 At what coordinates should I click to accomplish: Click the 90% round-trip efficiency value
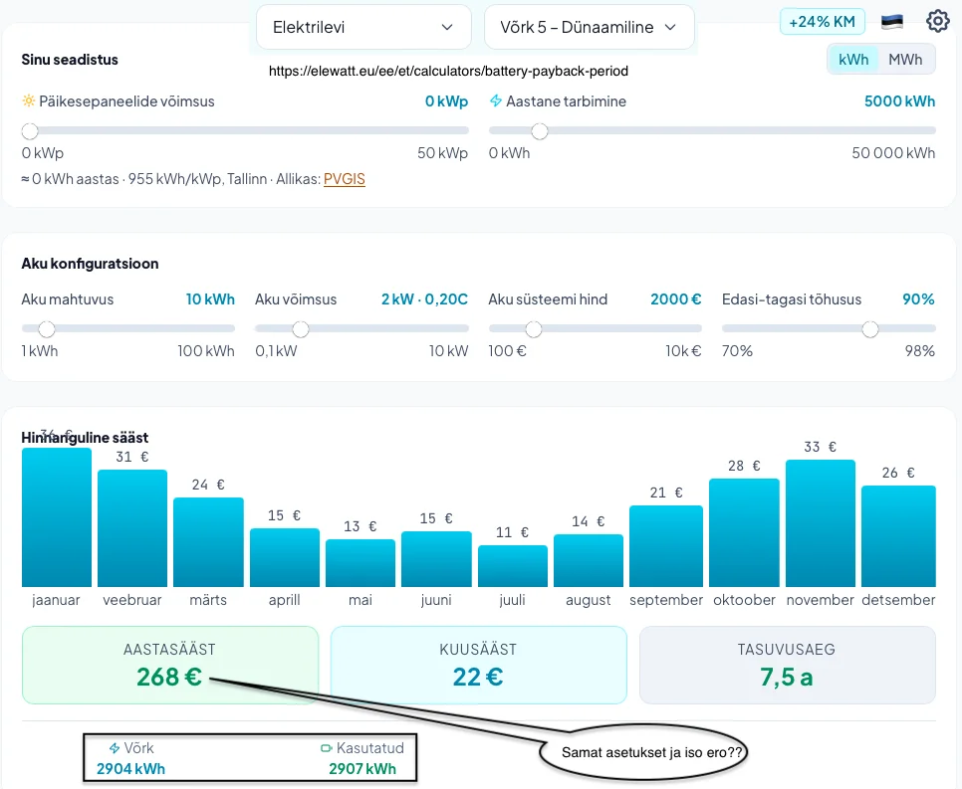[918, 299]
